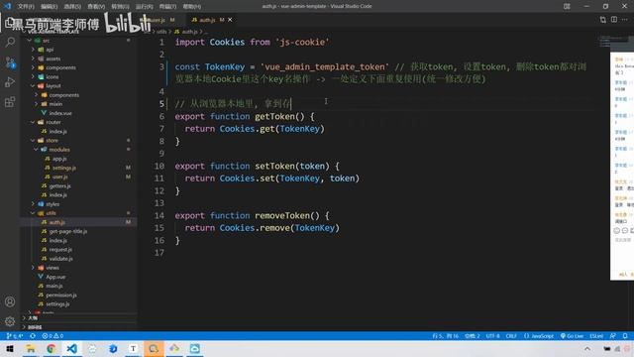634x357 pixels.
Task: Expand the icons folder
Action: click(x=33, y=76)
